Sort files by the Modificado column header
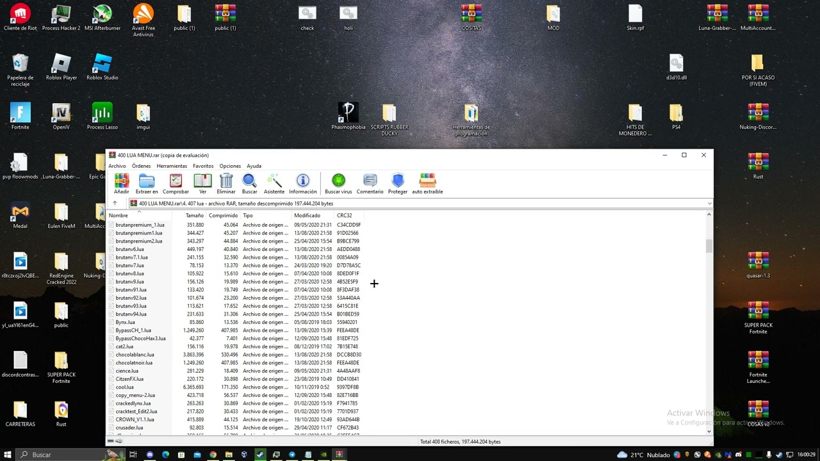 pos(313,215)
